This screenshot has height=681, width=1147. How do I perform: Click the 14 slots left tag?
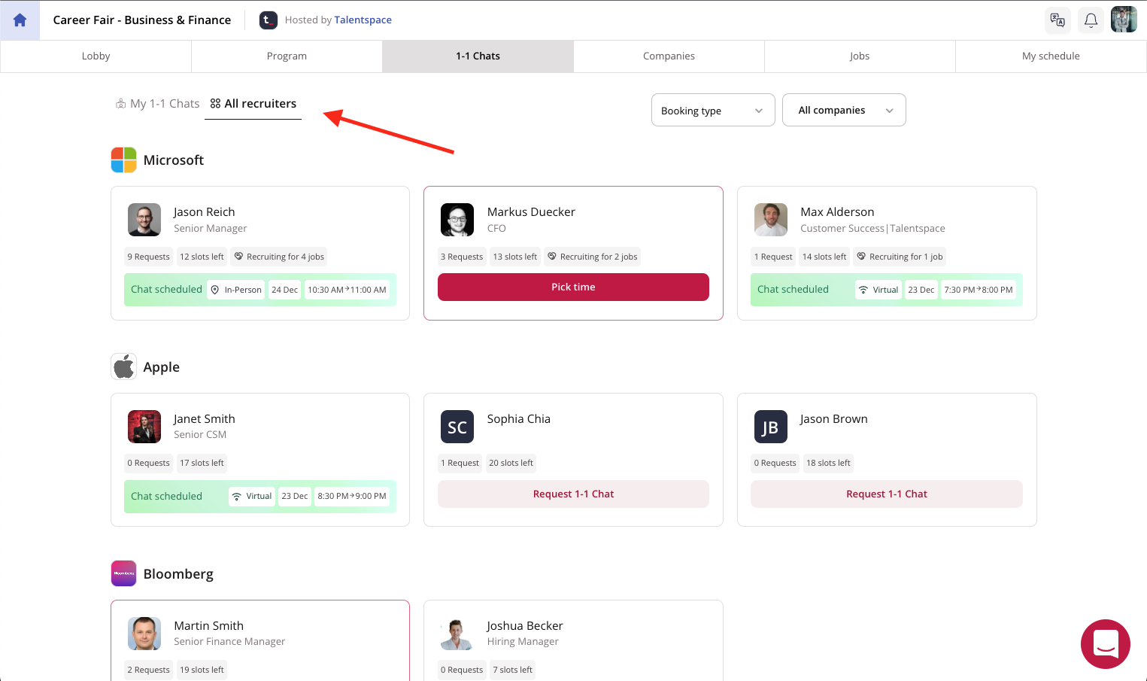pos(824,257)
